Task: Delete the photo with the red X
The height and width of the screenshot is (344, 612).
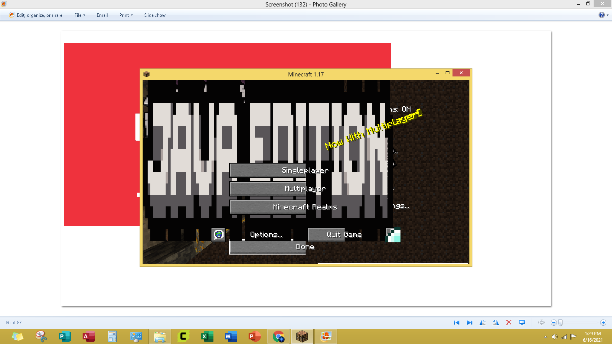Action: tap(509, 323)
